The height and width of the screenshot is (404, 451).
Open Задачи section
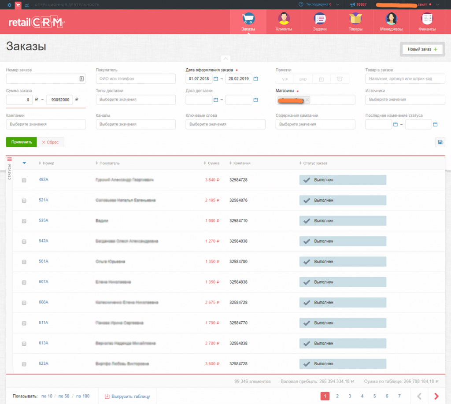320,22
